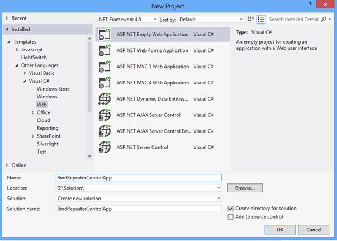
Task: Click the search magnifier icon
Action: pyautogui.click(x=324, y=20)
